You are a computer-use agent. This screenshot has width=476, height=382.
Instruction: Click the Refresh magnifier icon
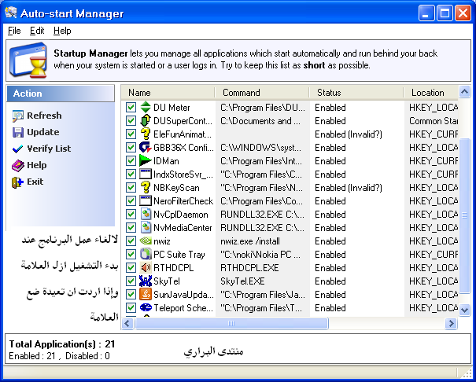coord(17,116)
